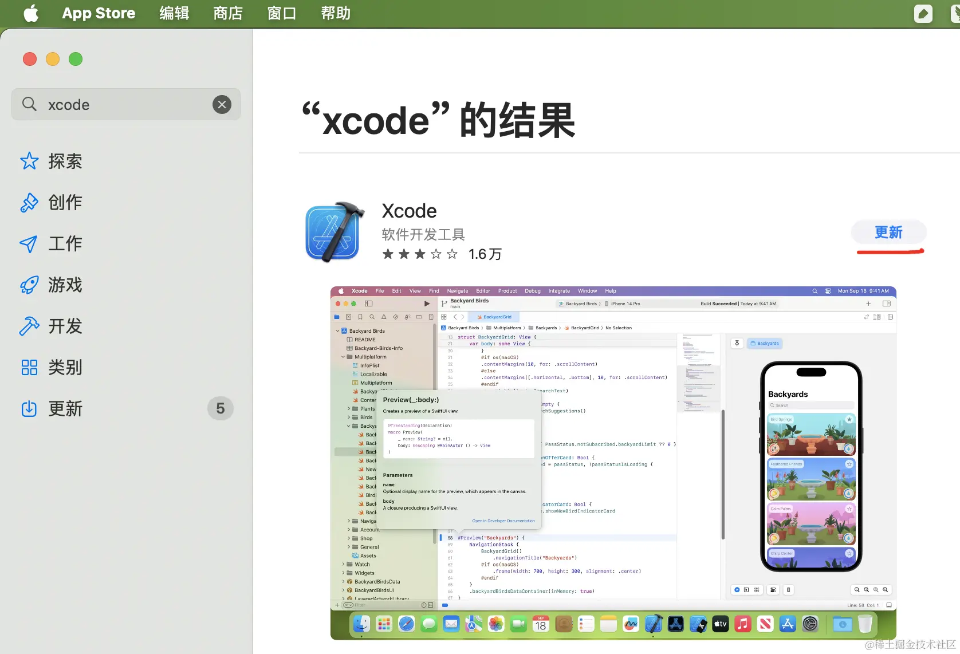Open the Xcode app icon

[335, 232]
